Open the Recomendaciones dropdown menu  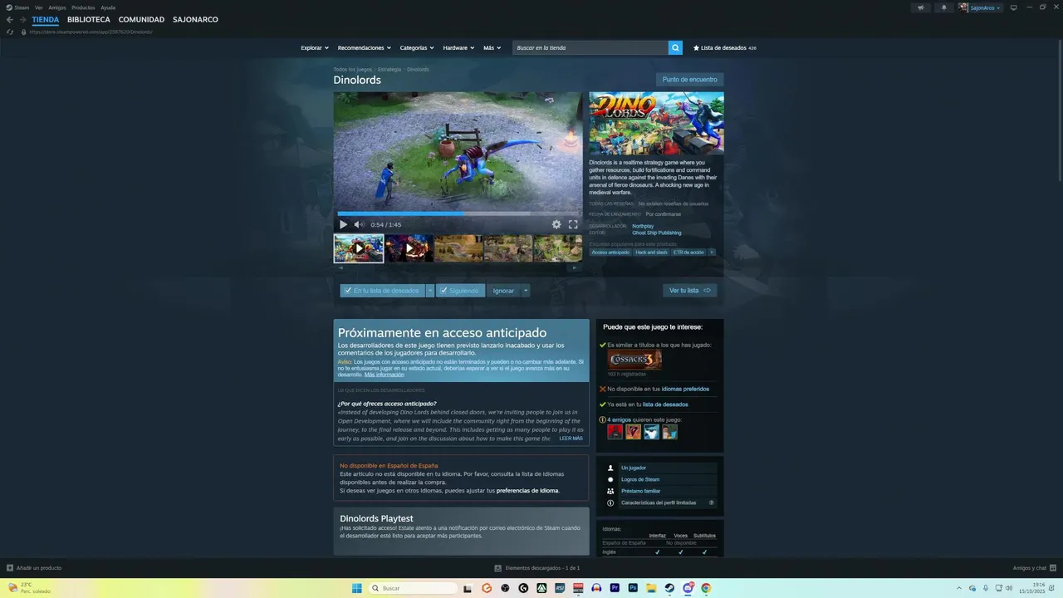pos(365,48)
